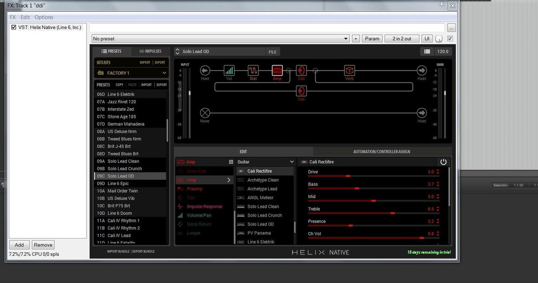Click the Remove FX button
The image size is (538, 283).
click(43, 245)
